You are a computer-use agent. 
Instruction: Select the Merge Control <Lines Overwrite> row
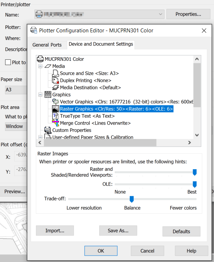95,123
